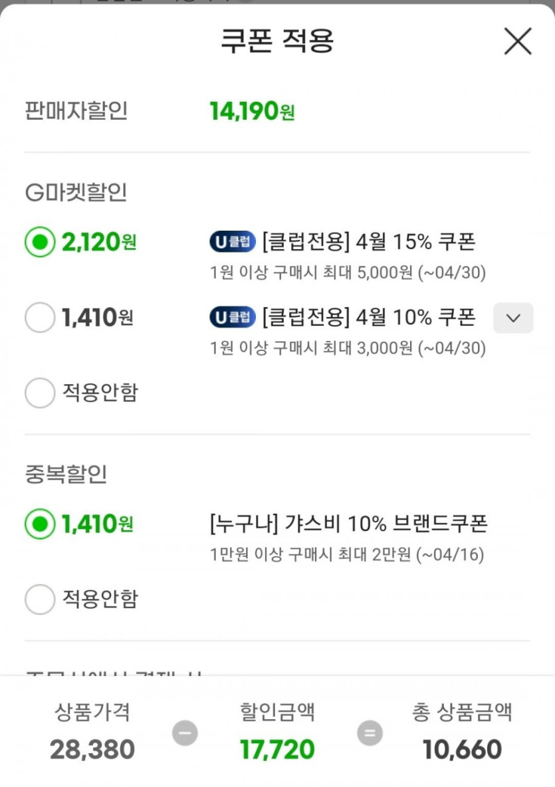The image size is (555, 787).
Task: Click the U클럽 badge on 10% coupon
Action: click(x=233, y=318)
